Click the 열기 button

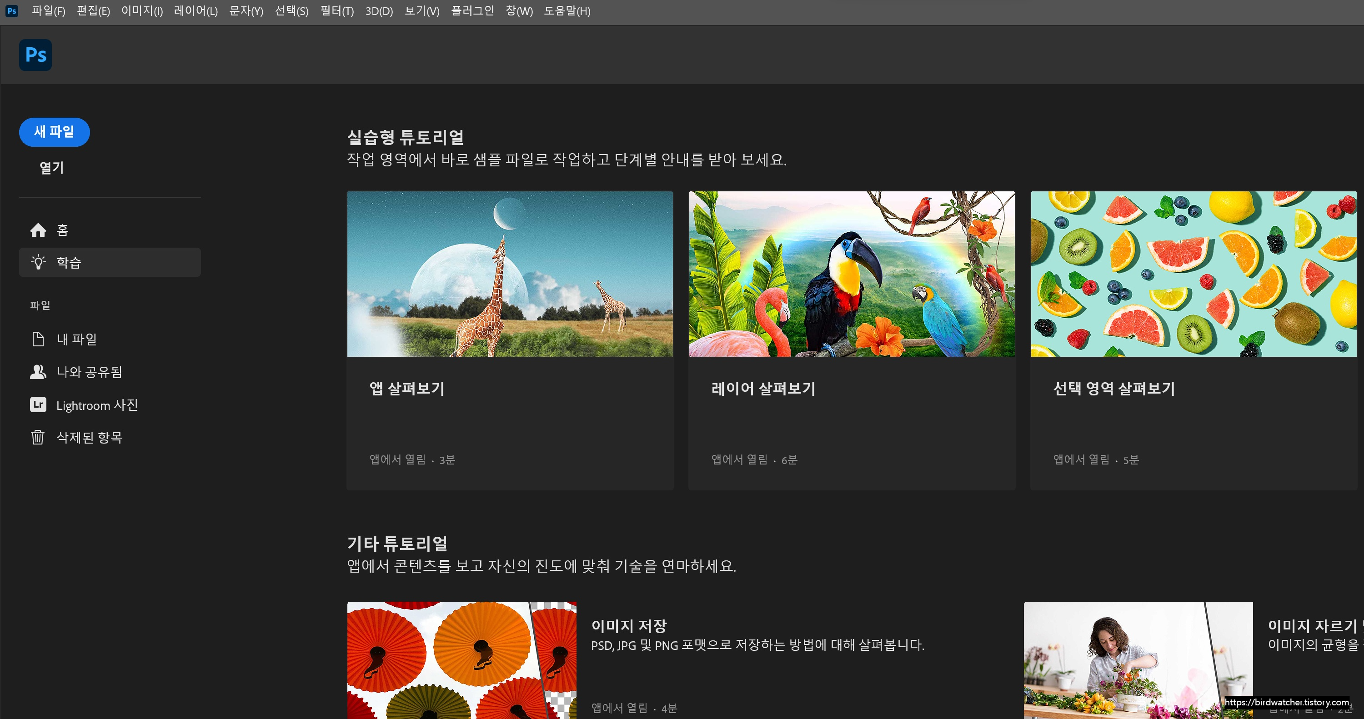[52, 168]
